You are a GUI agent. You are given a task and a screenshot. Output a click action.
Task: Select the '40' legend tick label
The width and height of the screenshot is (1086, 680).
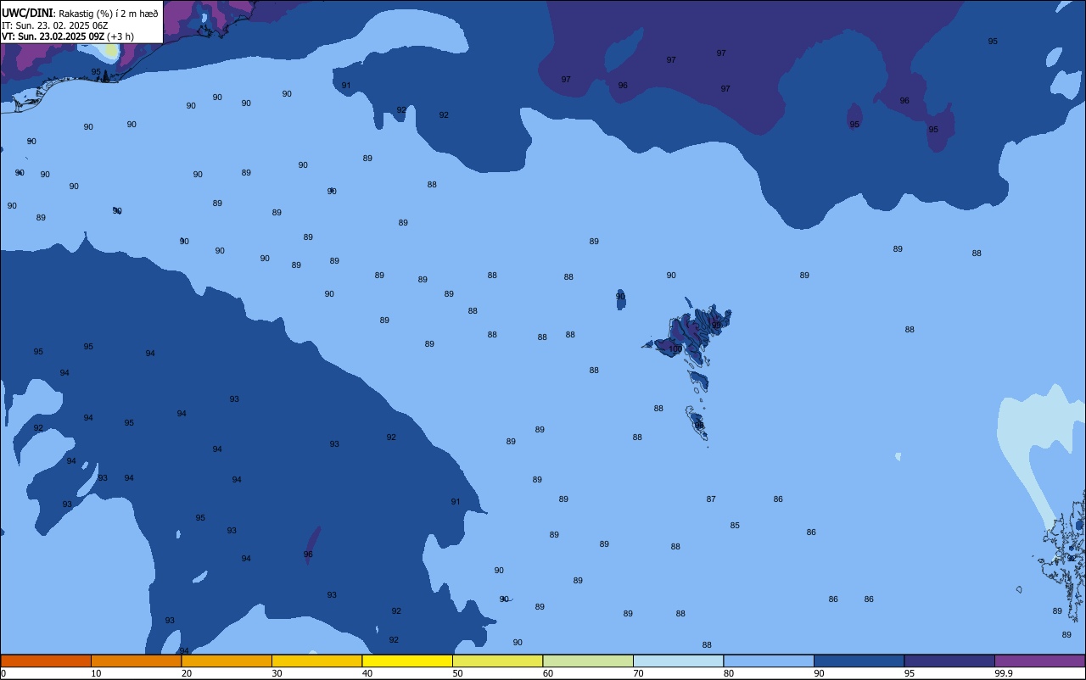(367, 673)
